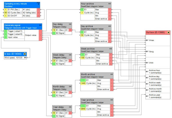Click the icon on the Day delay header
This screenshot has height=118, width=172.
[x=70, y=24]
